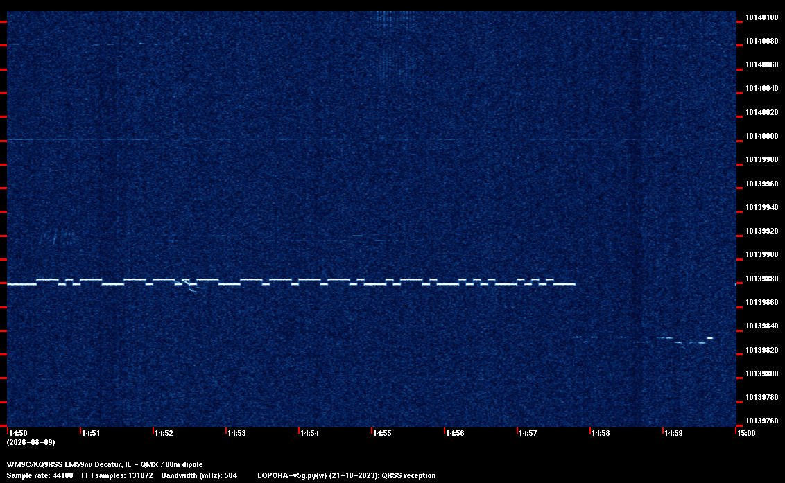Image resolution: width=785 pixels, height=483 pixels.
Task: Click the WM9C/KQ9RSS station caption line
Action: [x=105, y=464]
